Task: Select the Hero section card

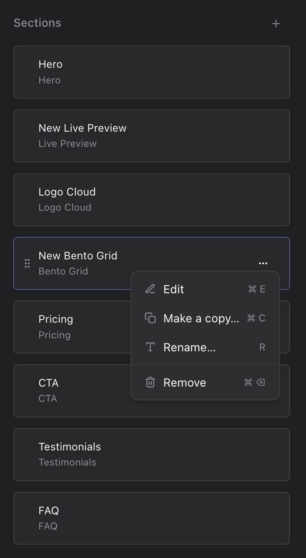Action: (x=152, y=72)
